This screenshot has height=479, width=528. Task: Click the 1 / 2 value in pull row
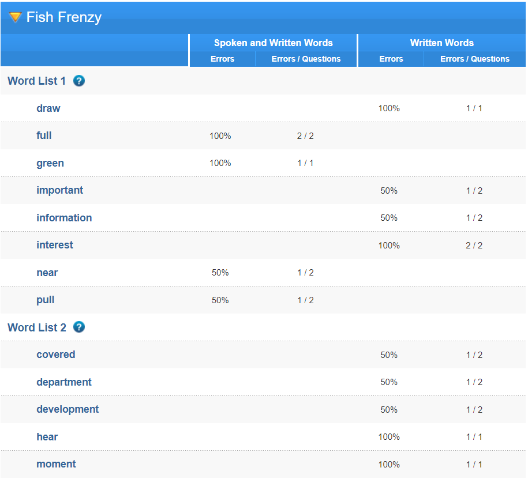click(x=305, y=300)
